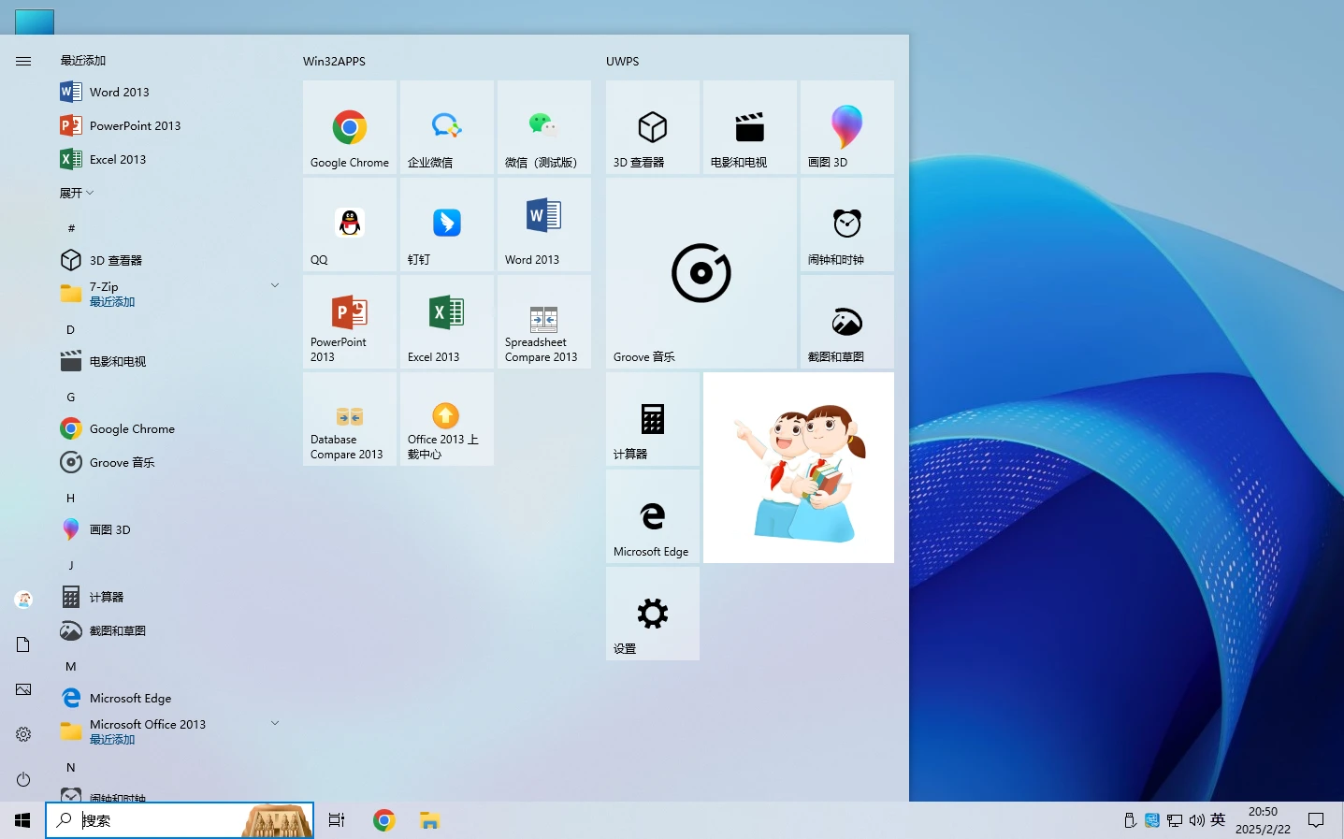This screenshot has width=1344, height=839.
Task: Toggle the hamburger menu at top left
Action: coord(23,61)
